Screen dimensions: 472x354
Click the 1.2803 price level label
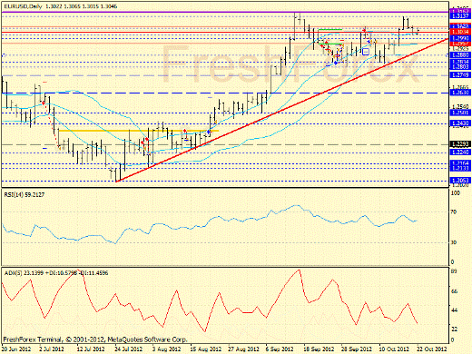coord(460,66)
